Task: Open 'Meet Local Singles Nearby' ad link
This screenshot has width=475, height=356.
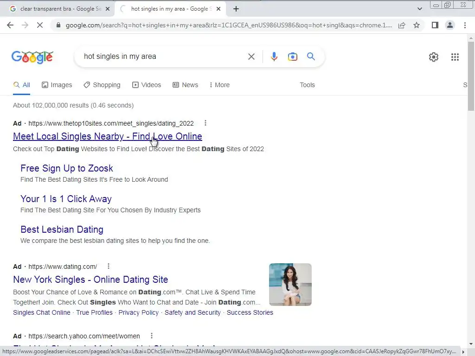Action: point(108,136)
